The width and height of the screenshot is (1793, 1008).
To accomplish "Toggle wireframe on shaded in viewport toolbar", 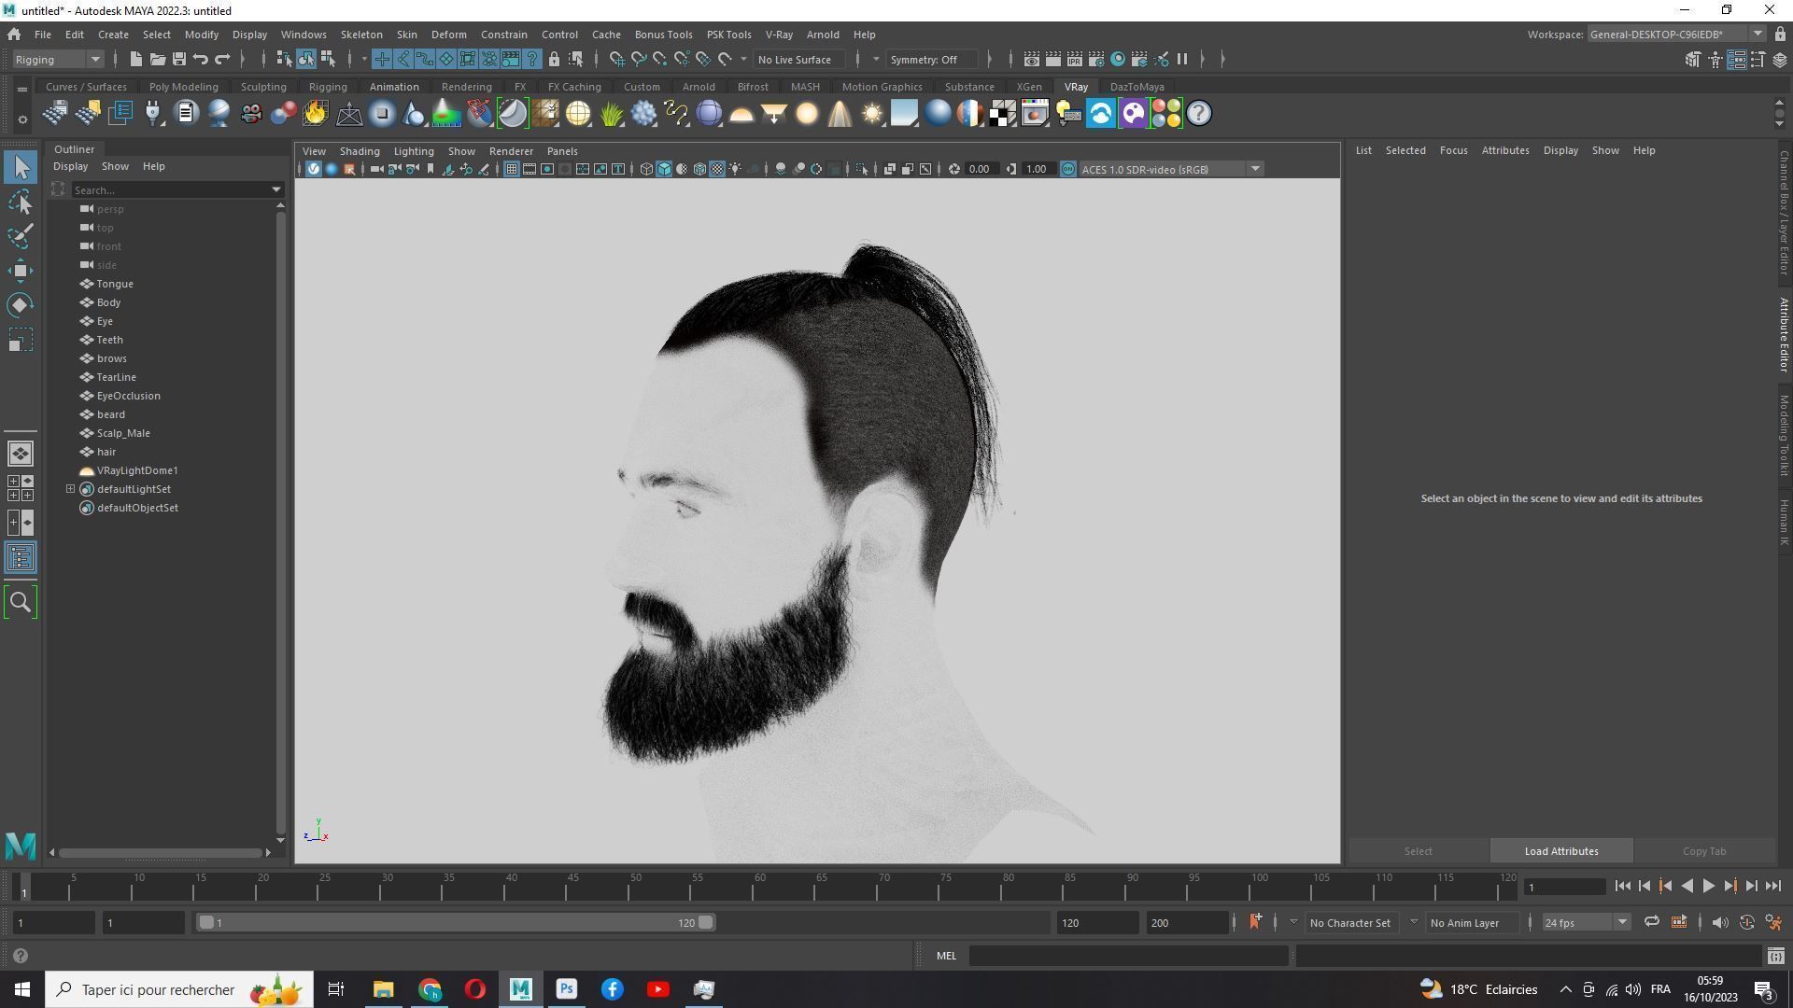I will click(699, 170).
